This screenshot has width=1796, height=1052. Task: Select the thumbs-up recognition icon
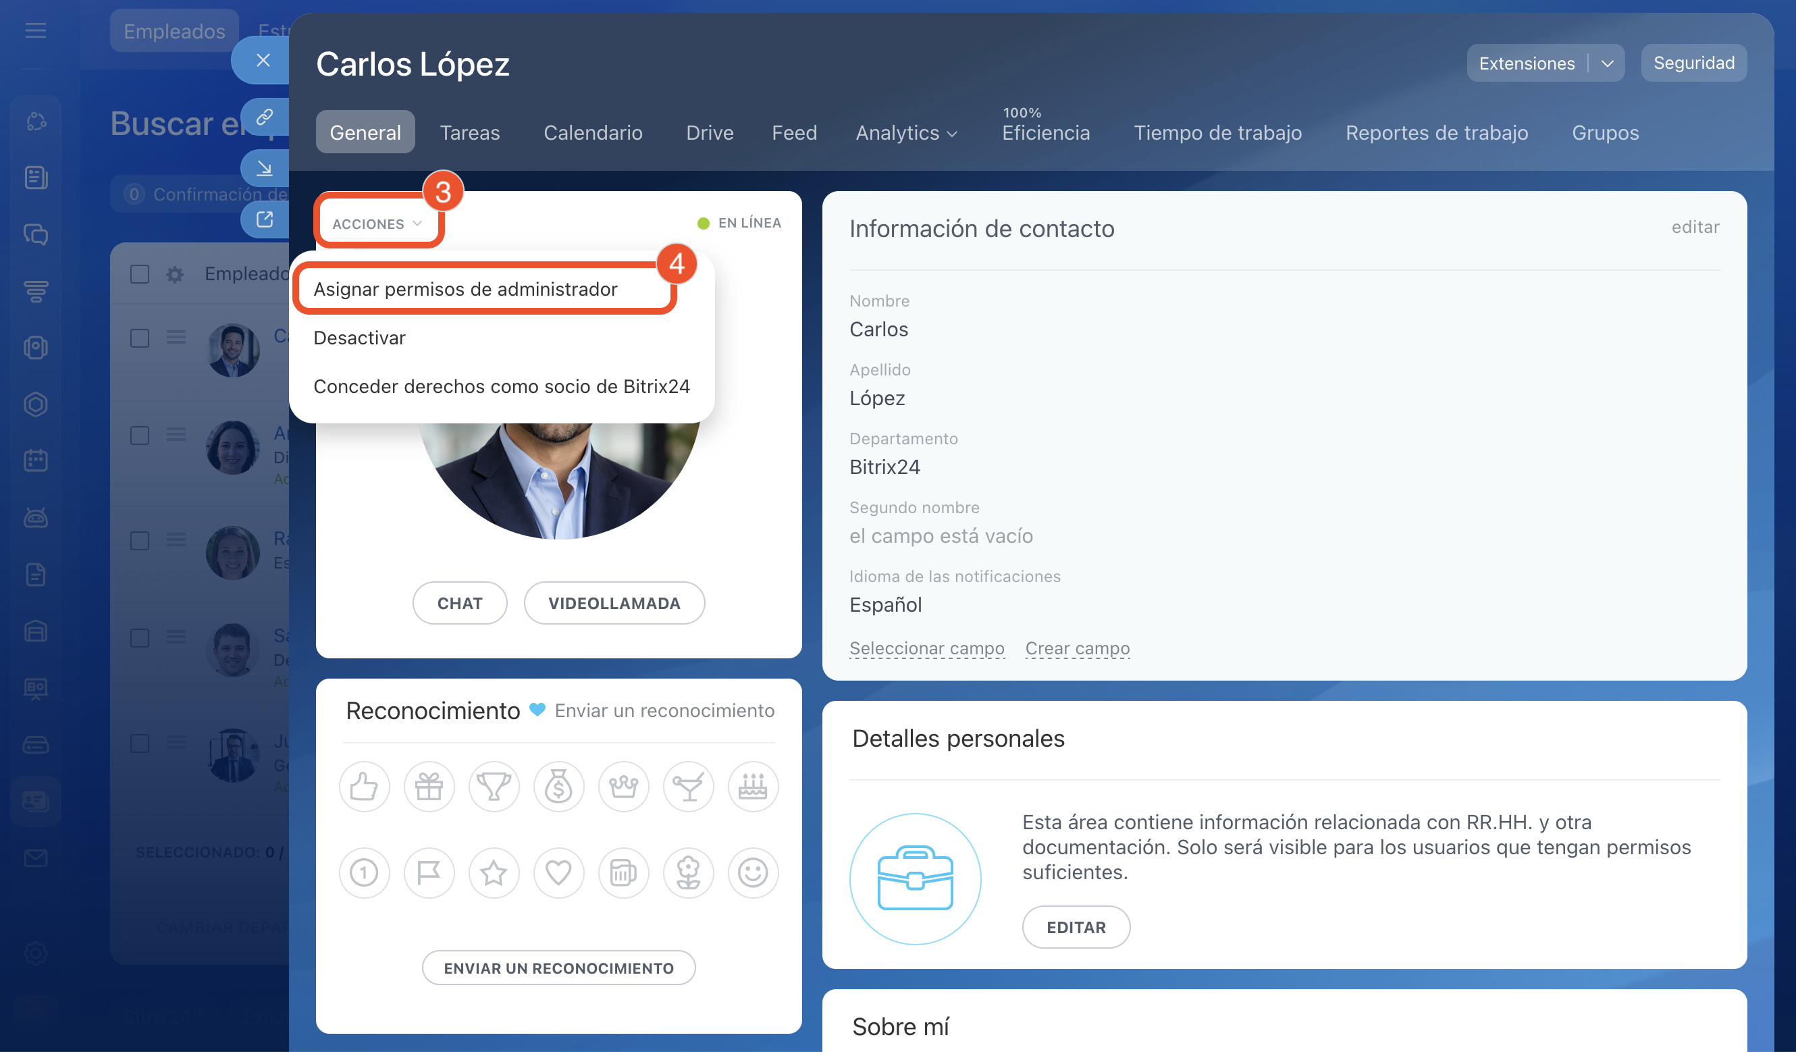(x=364, y=787)
